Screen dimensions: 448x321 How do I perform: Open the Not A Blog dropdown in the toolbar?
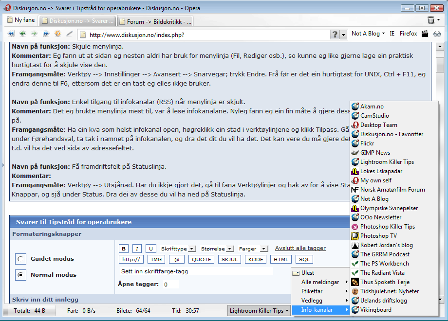pyautogui.click(x=368, y=34)
